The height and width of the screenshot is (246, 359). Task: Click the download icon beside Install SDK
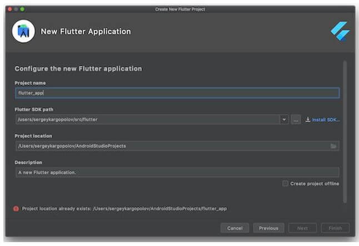pos(308,120)
